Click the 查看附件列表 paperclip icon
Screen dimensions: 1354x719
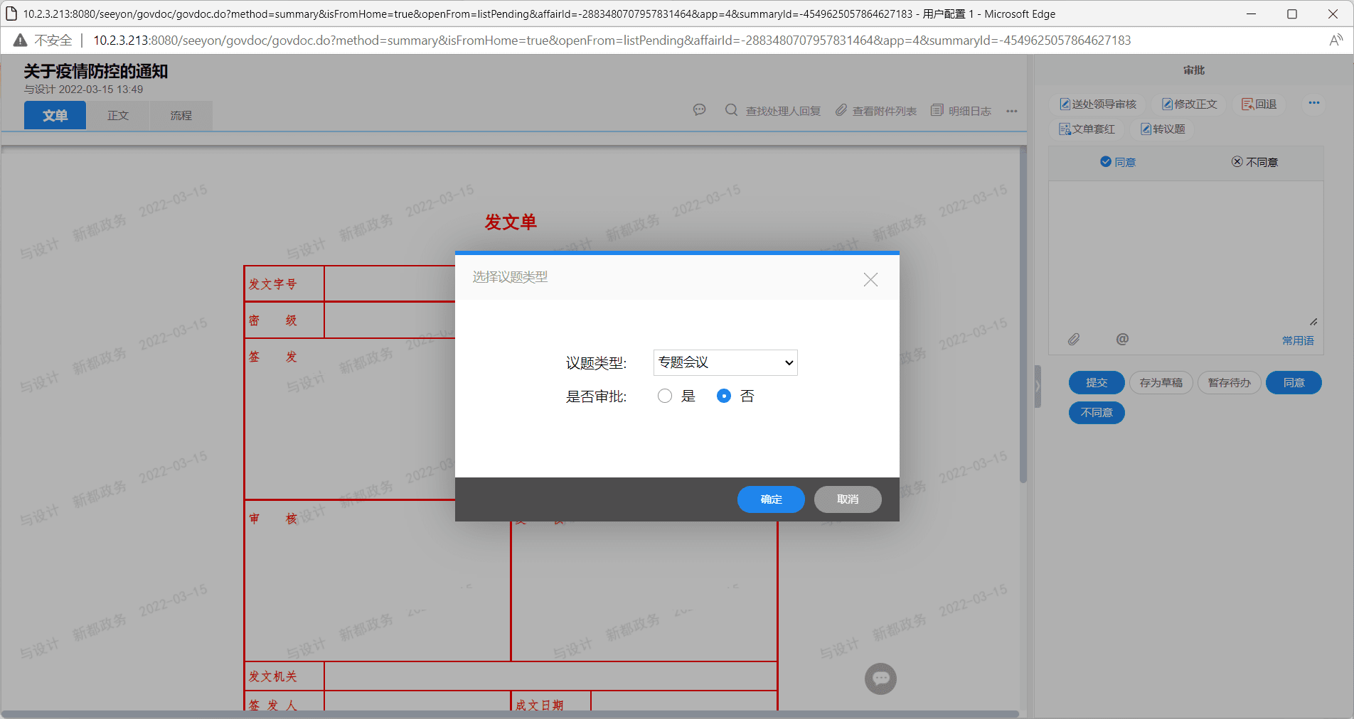(x=841, y=110)
